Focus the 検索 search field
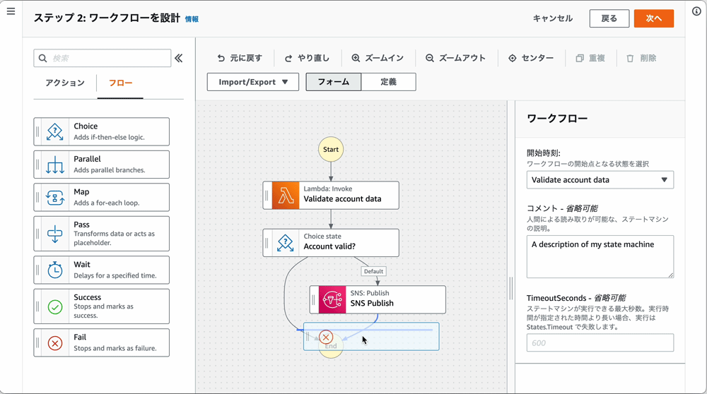 coord(103,58)
